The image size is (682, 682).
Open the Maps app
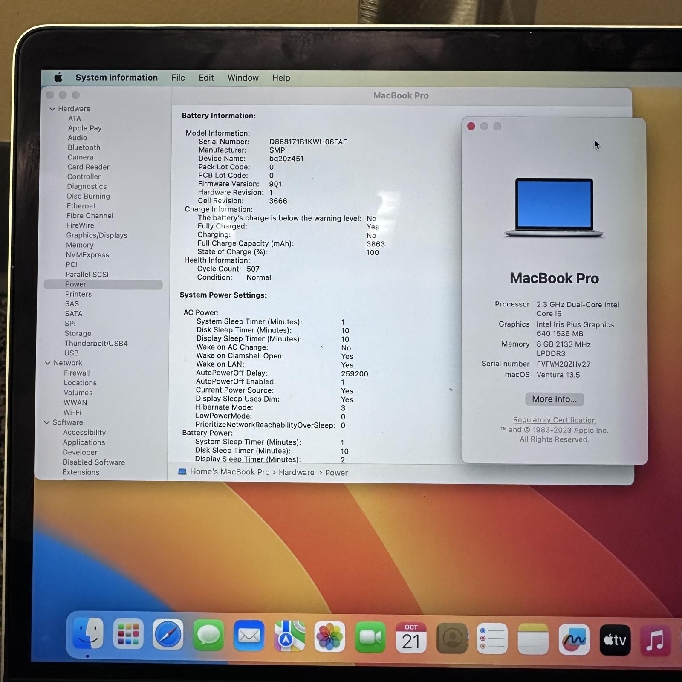pos(289,637)
